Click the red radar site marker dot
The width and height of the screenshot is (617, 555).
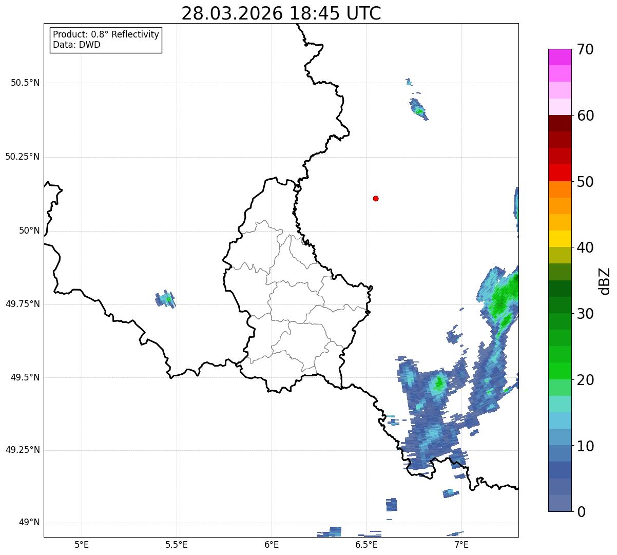[376, 198]
